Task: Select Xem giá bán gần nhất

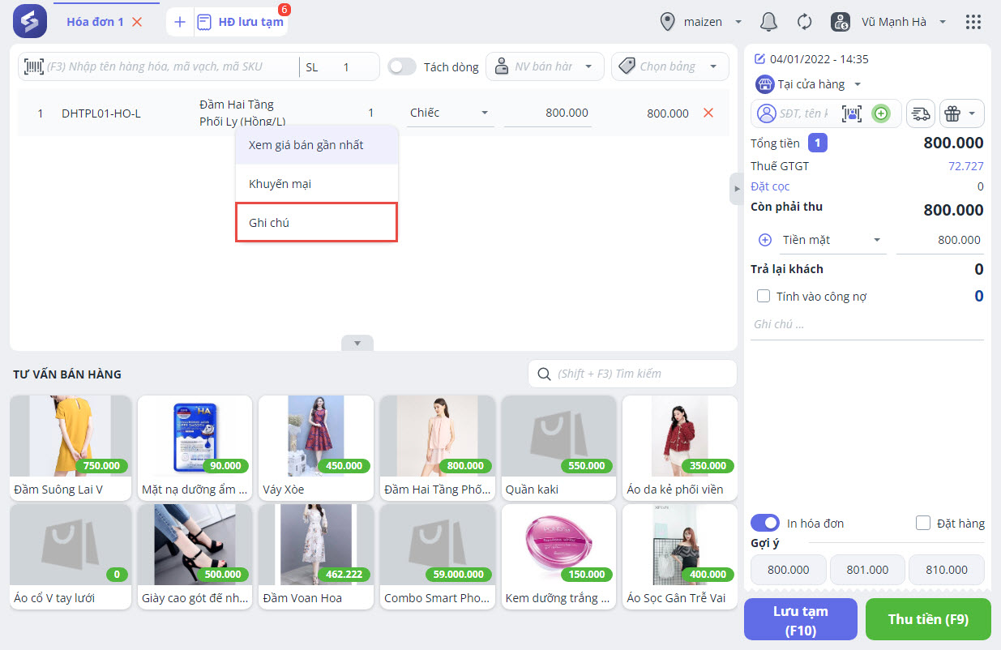Action: tap(317, 145)
